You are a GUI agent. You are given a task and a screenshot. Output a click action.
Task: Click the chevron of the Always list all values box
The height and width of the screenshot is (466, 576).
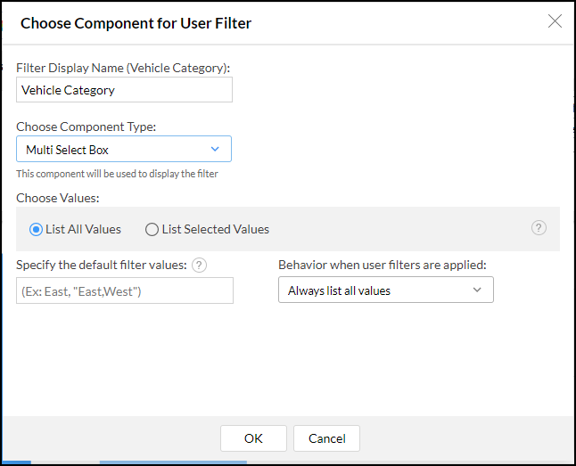[477, 290]
